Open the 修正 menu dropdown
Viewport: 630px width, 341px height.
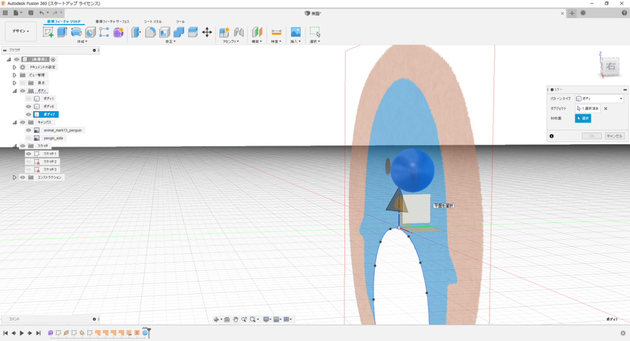[x=170, y=41]
